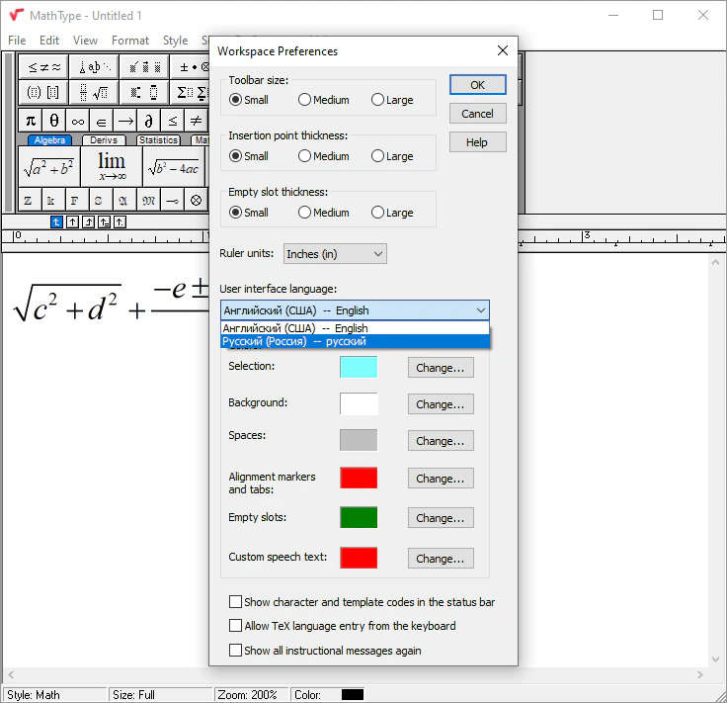
Task: Switch to the Statistics tab
Action: click(x=158, y=140)
